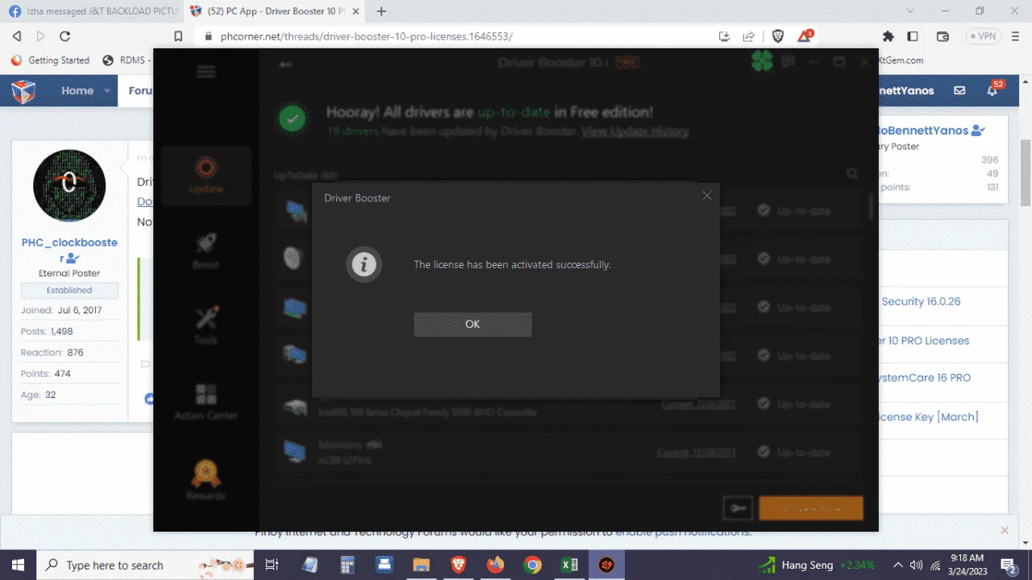Open the Brave main menu
The width and height of the screenshot is (1032, 580).
click(x=1015, y=36)
